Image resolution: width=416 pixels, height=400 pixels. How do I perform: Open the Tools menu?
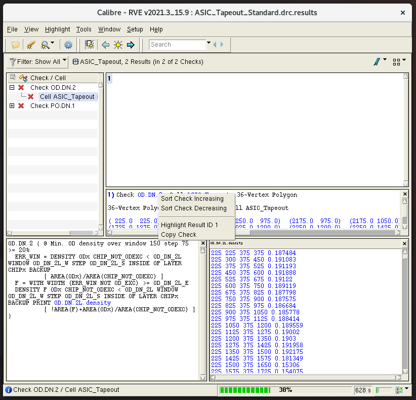click(84, 29)
